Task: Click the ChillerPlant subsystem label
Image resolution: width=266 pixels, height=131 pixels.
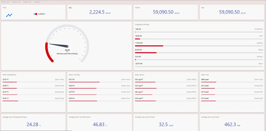Action: [x=259, y=29]
